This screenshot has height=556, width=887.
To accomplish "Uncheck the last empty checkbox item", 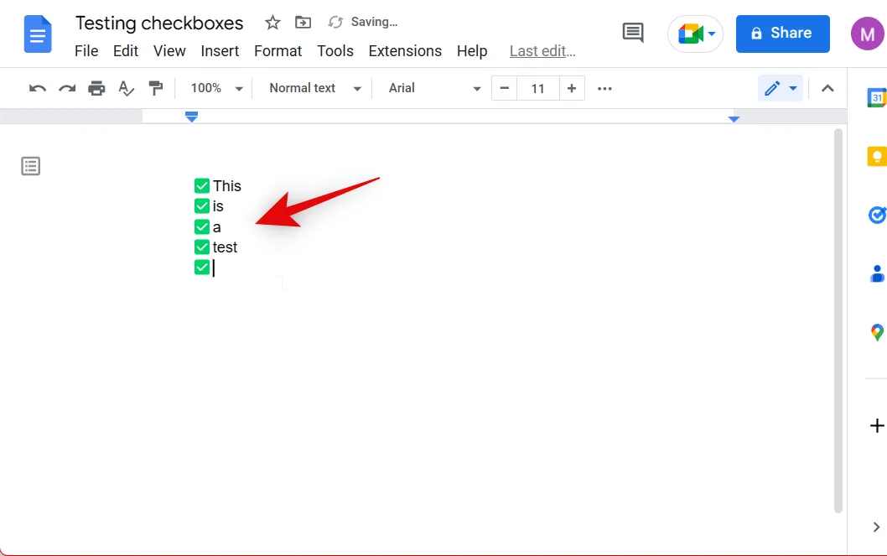I will [202, 267].
